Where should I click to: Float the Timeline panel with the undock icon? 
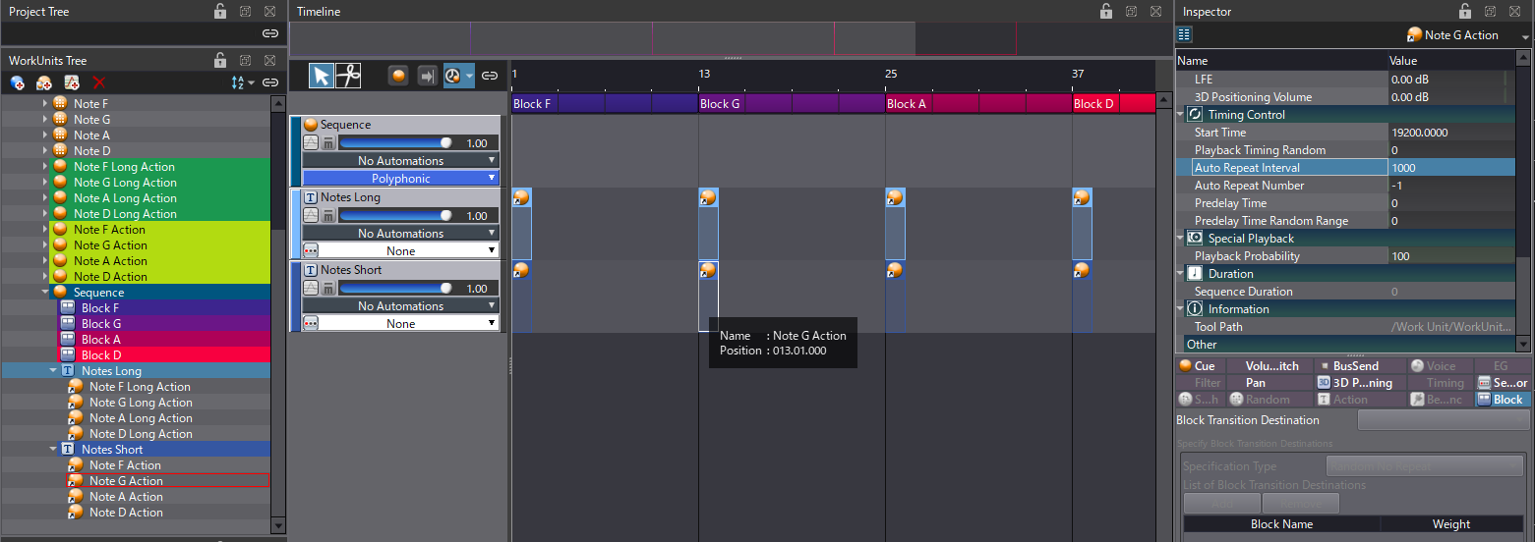(1131, 11)
